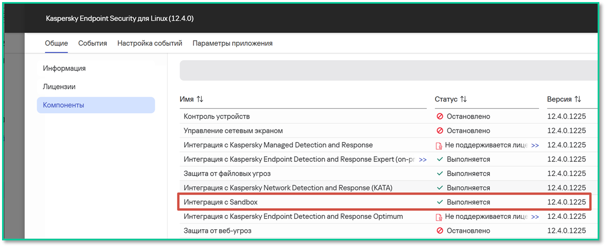Switch to the Общие tab

click(56, 43)
